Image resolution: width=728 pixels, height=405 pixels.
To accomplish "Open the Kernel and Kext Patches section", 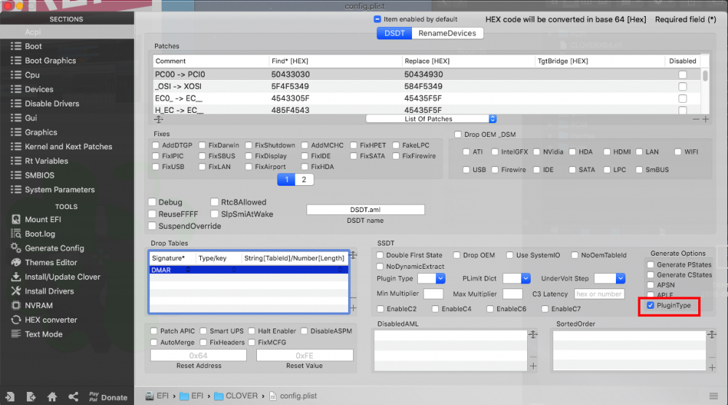I will tap(67, 146).
